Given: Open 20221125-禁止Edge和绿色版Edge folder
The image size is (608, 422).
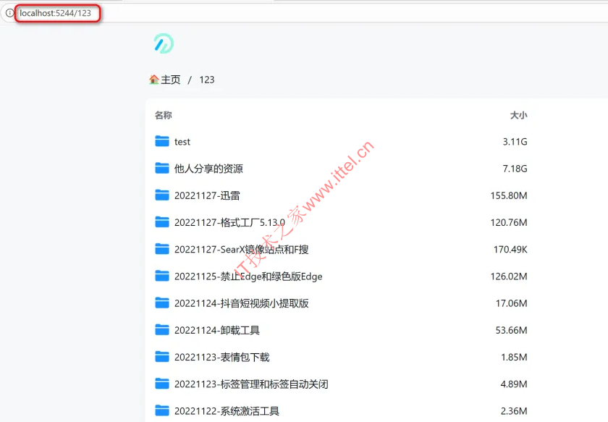Looking at the screenshot, I should pyautogui.click(x=248, y=277).
